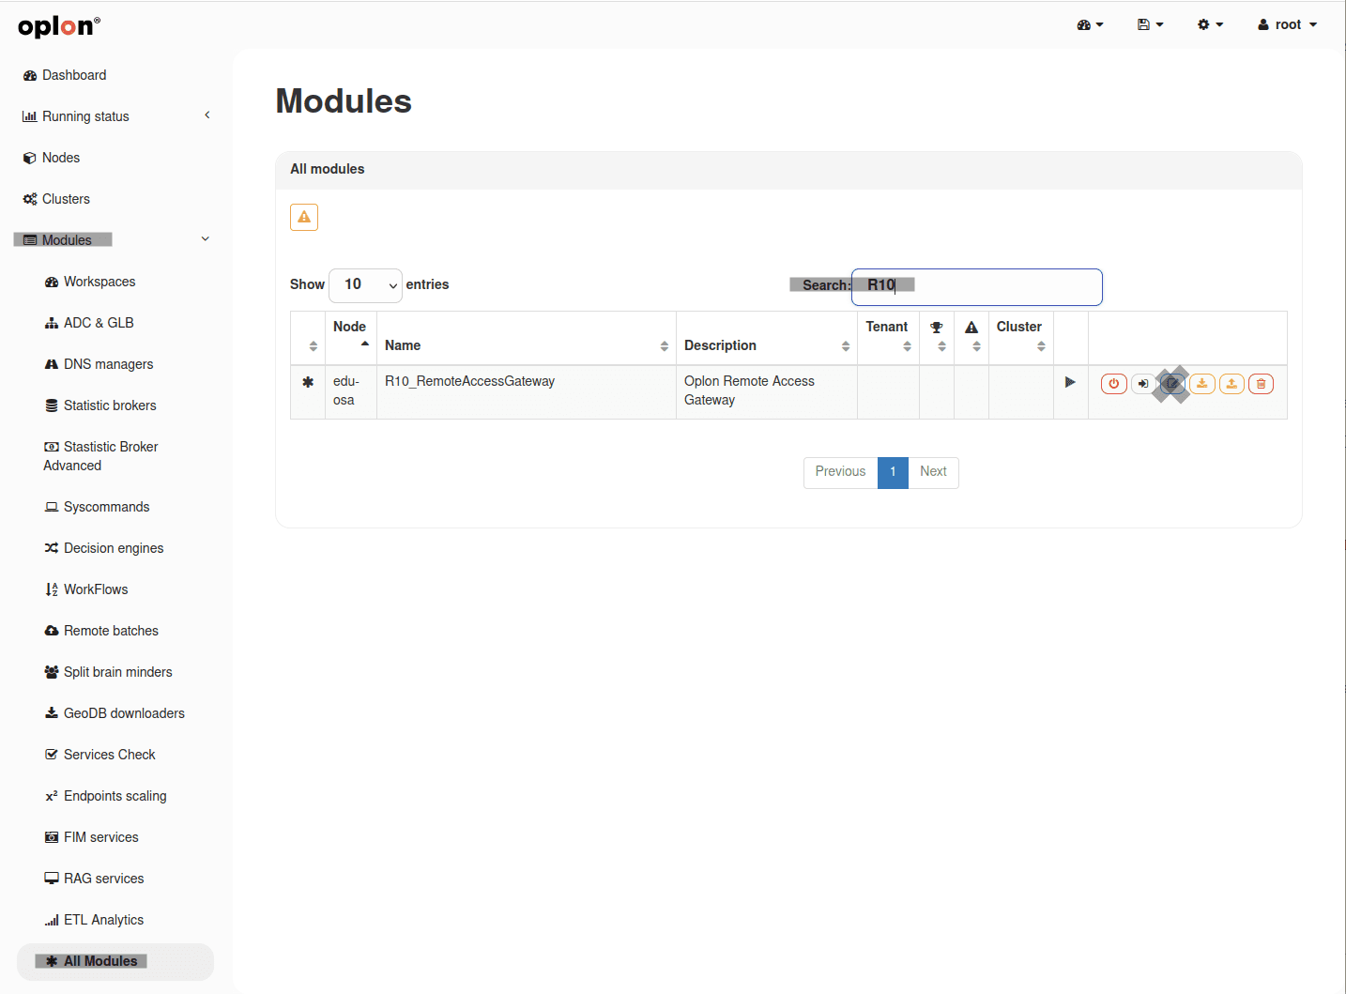1346x994 pixels.
Task: Open Decision engines
Action: [103, 548]
